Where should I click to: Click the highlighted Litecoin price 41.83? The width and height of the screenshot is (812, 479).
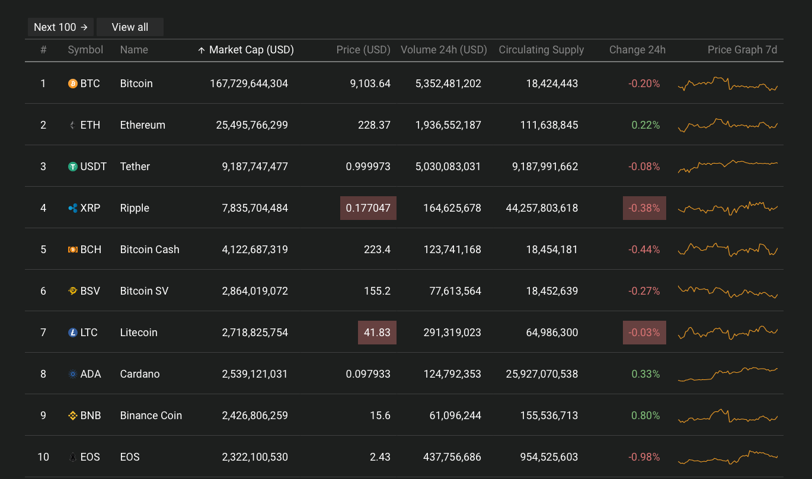point(377,333)
